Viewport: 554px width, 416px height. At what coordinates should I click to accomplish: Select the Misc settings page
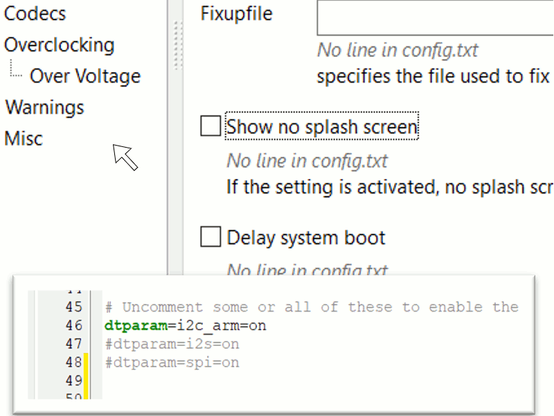[x=24, y=138]
